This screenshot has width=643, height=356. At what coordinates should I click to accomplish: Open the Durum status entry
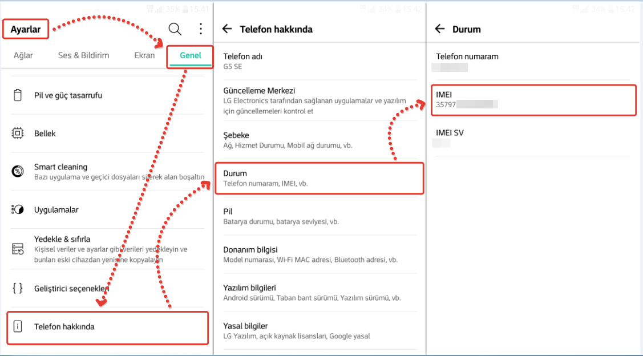(320, 178)
